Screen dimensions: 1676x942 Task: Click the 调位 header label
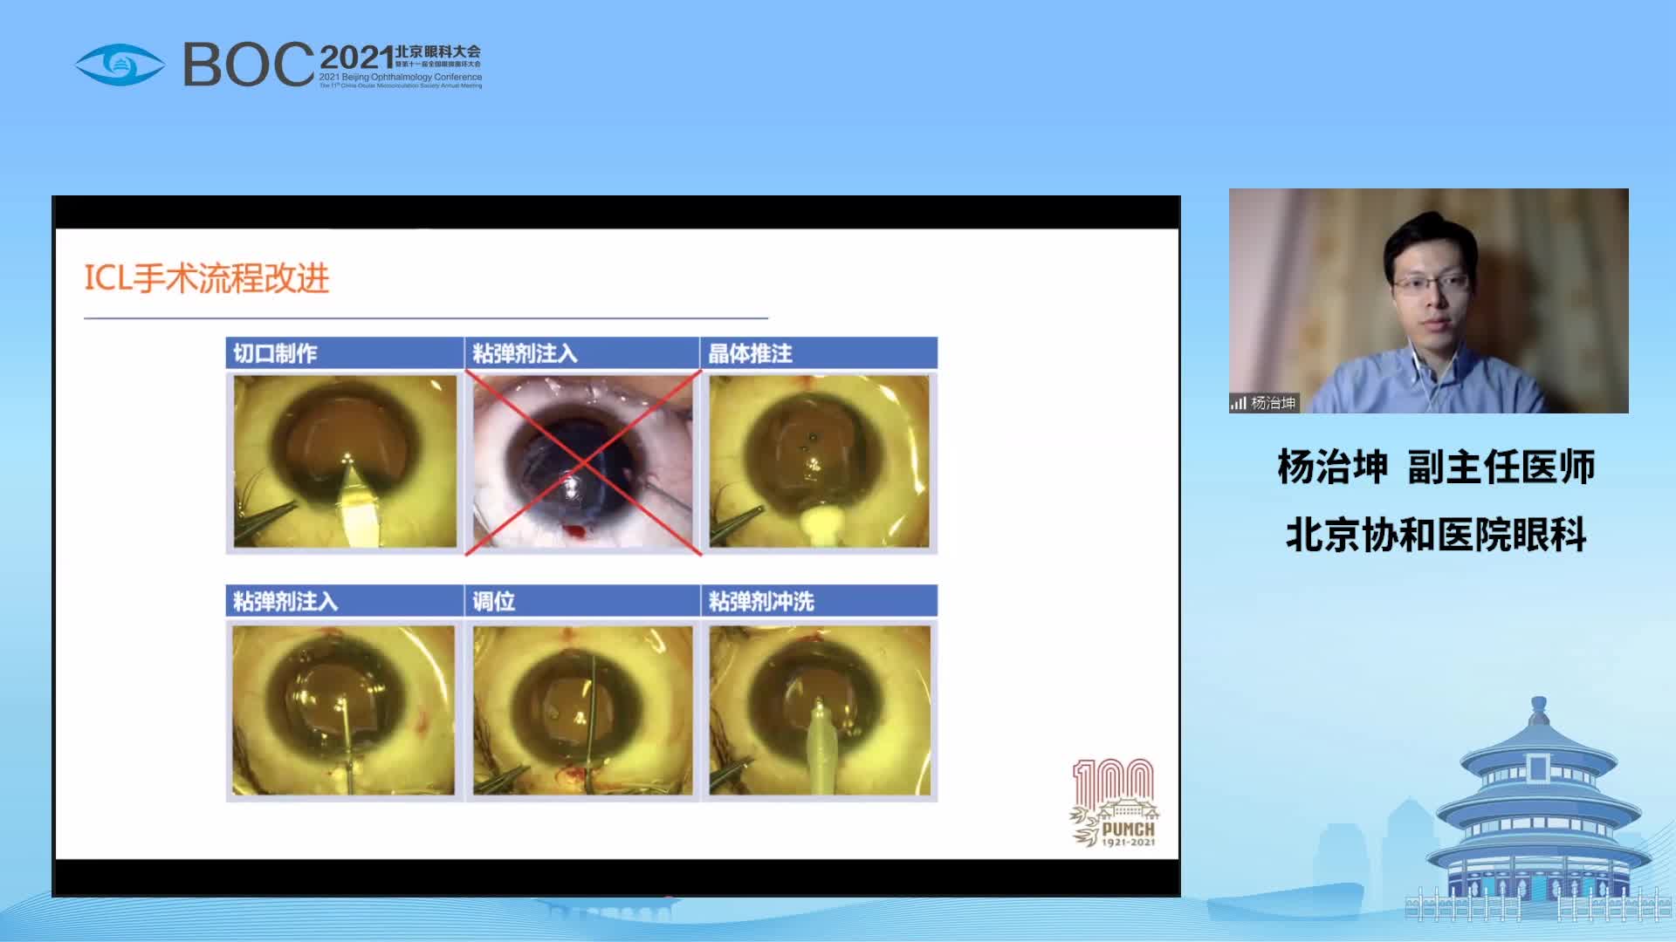[493, 601]
